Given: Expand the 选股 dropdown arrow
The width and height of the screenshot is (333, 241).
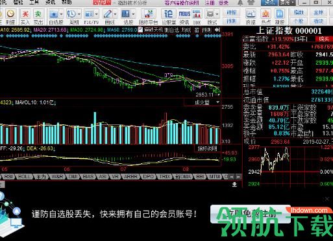Looking at the screenshot, I should (x=133, y=14).
